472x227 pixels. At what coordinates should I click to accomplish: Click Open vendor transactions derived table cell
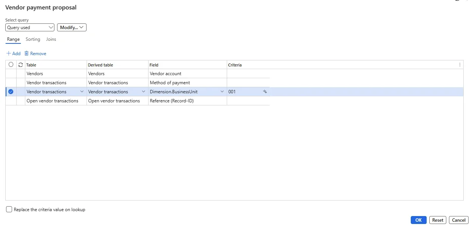click(117, 101)
